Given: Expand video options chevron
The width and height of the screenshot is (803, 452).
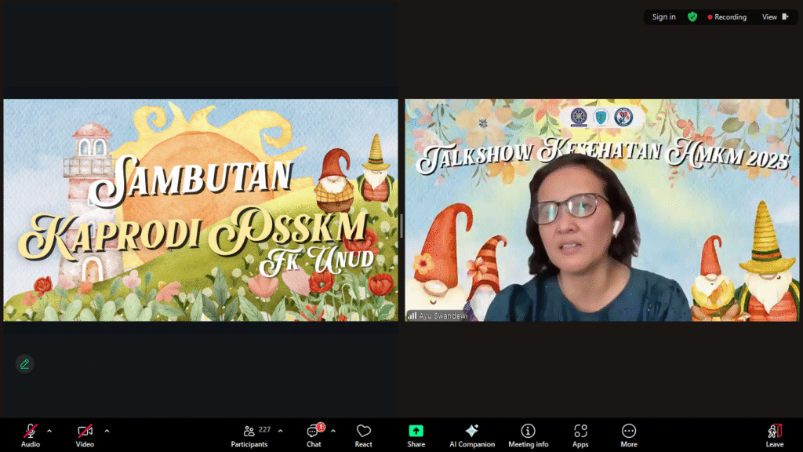Looking at the screenshot, I should coord(107,431).
